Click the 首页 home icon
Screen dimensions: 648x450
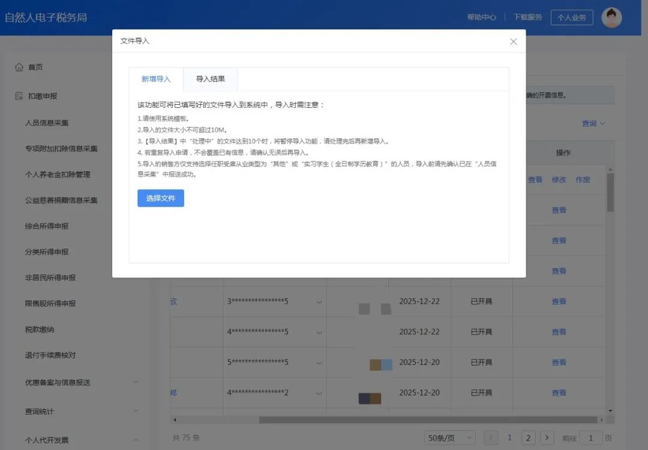tap(19, 67)
